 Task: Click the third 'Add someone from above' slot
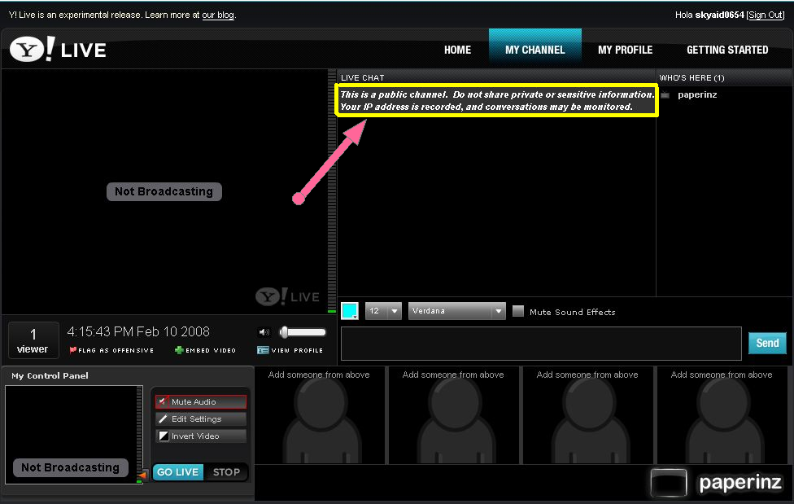(587, 414)
